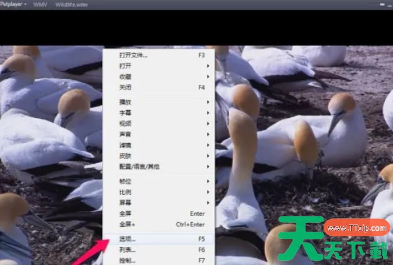Open 配置/语言/其他 submenu
This screenshot has height=265, width=393.
click(x=159, y=167)
